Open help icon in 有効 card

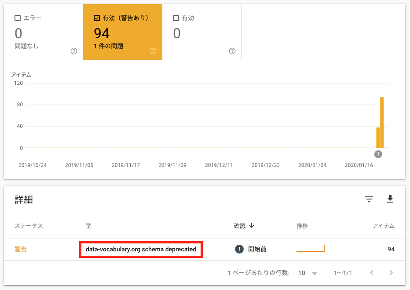click(232, 51)
